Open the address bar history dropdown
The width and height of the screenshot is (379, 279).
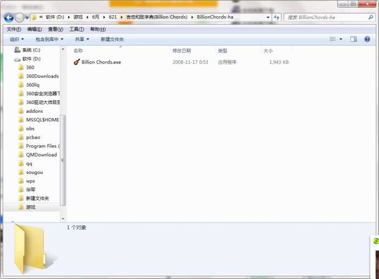tap(267, 17)
